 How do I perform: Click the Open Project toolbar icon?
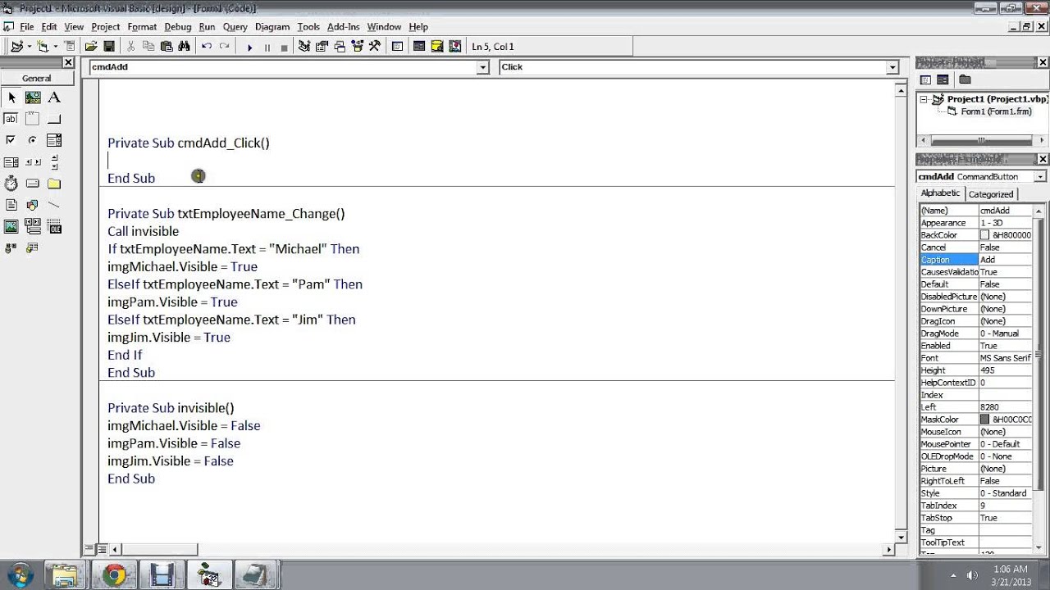[91, 47]
